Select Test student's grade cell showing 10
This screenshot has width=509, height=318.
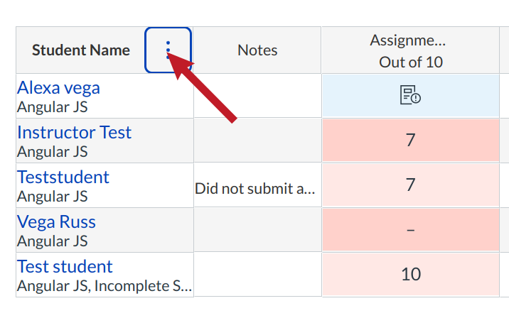[x=410, y=274]
